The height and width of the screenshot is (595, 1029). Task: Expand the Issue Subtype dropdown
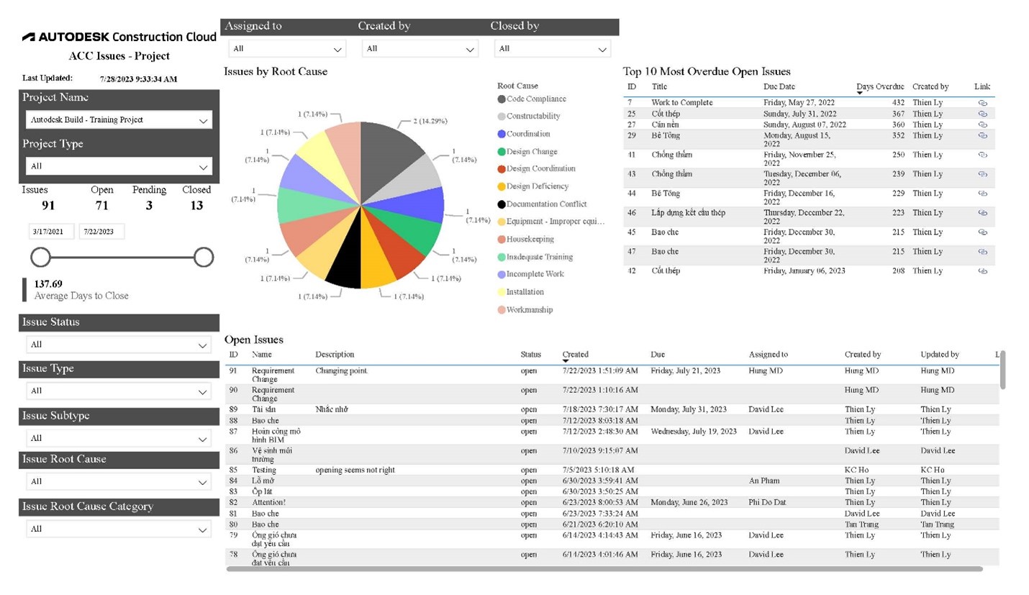[119, 438]
